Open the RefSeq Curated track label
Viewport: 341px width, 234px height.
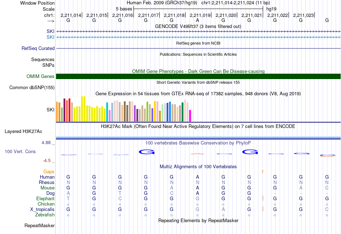point(38,49)
